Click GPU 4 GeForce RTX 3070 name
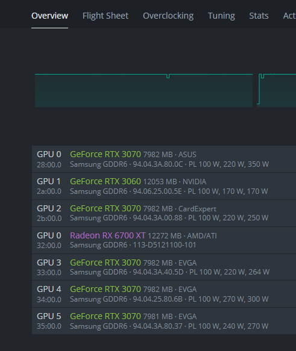 tap(105, 289)
